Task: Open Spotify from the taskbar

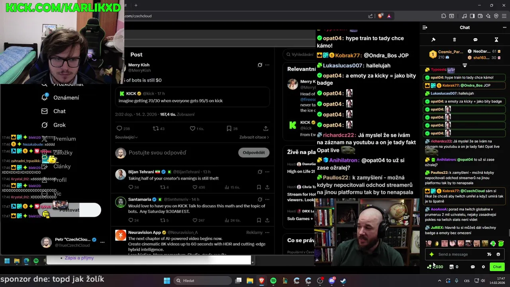Action: point(273,281)
